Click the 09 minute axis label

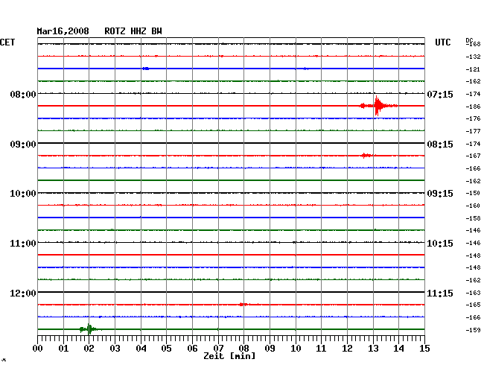pyautogui.click(x=270, y=349)
